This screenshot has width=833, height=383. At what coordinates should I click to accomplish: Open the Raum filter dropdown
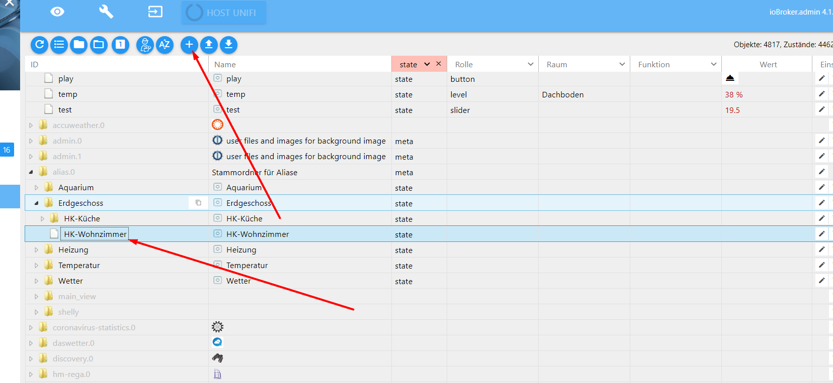[622, 64]
